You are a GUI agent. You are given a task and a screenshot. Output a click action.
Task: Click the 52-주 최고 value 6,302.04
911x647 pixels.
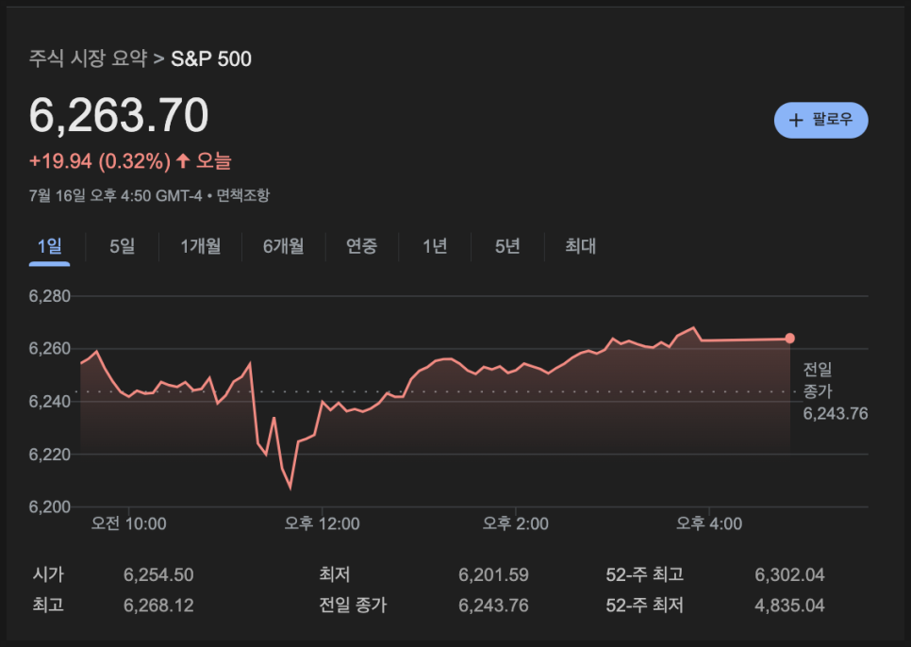click(789, 575)
